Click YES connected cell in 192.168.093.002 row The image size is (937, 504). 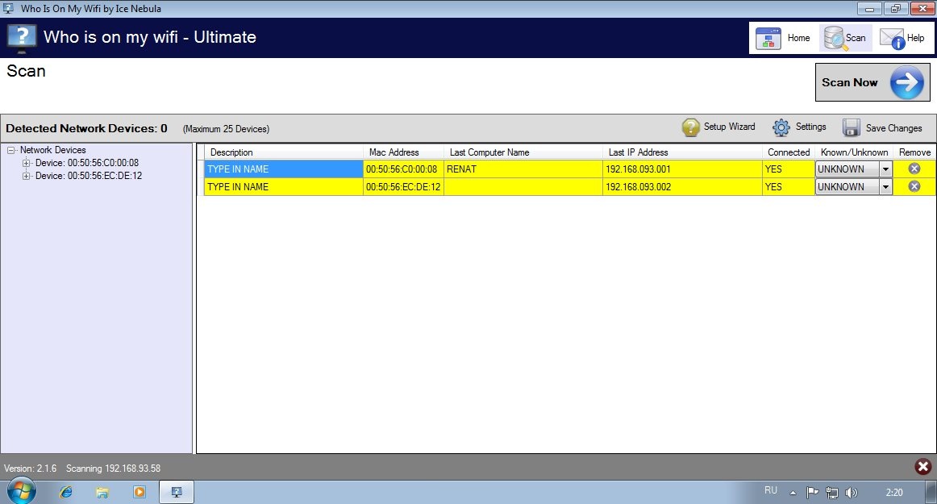pos(789,187)
